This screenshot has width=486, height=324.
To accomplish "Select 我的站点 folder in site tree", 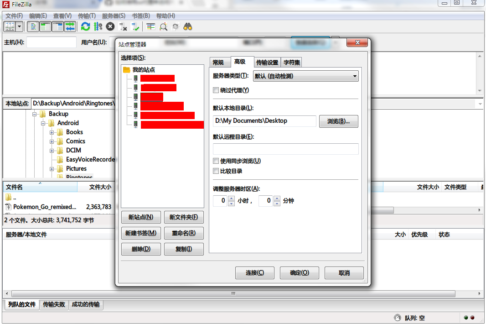I will pos(144,70).
